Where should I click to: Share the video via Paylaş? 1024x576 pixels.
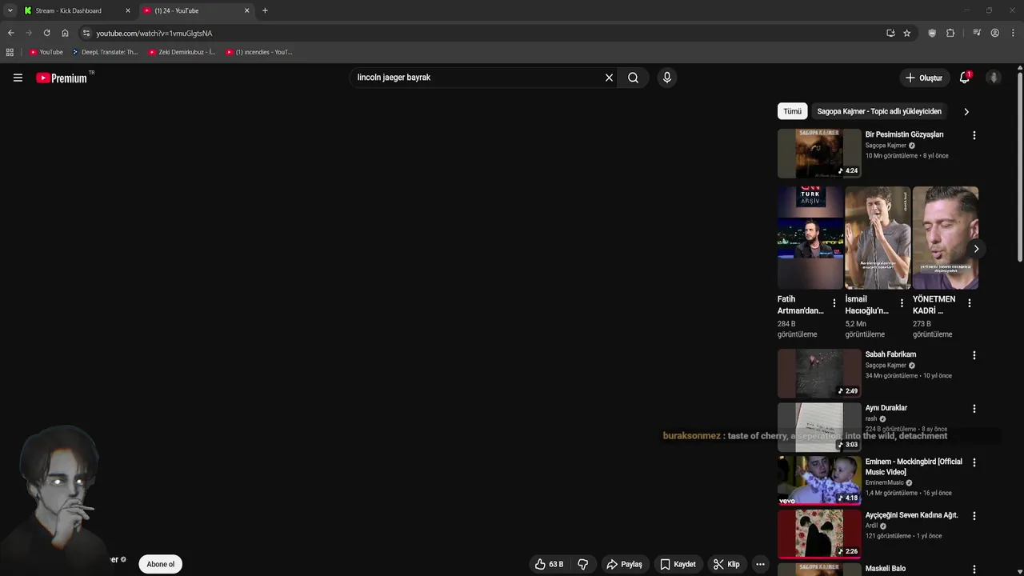pos(625,564)
